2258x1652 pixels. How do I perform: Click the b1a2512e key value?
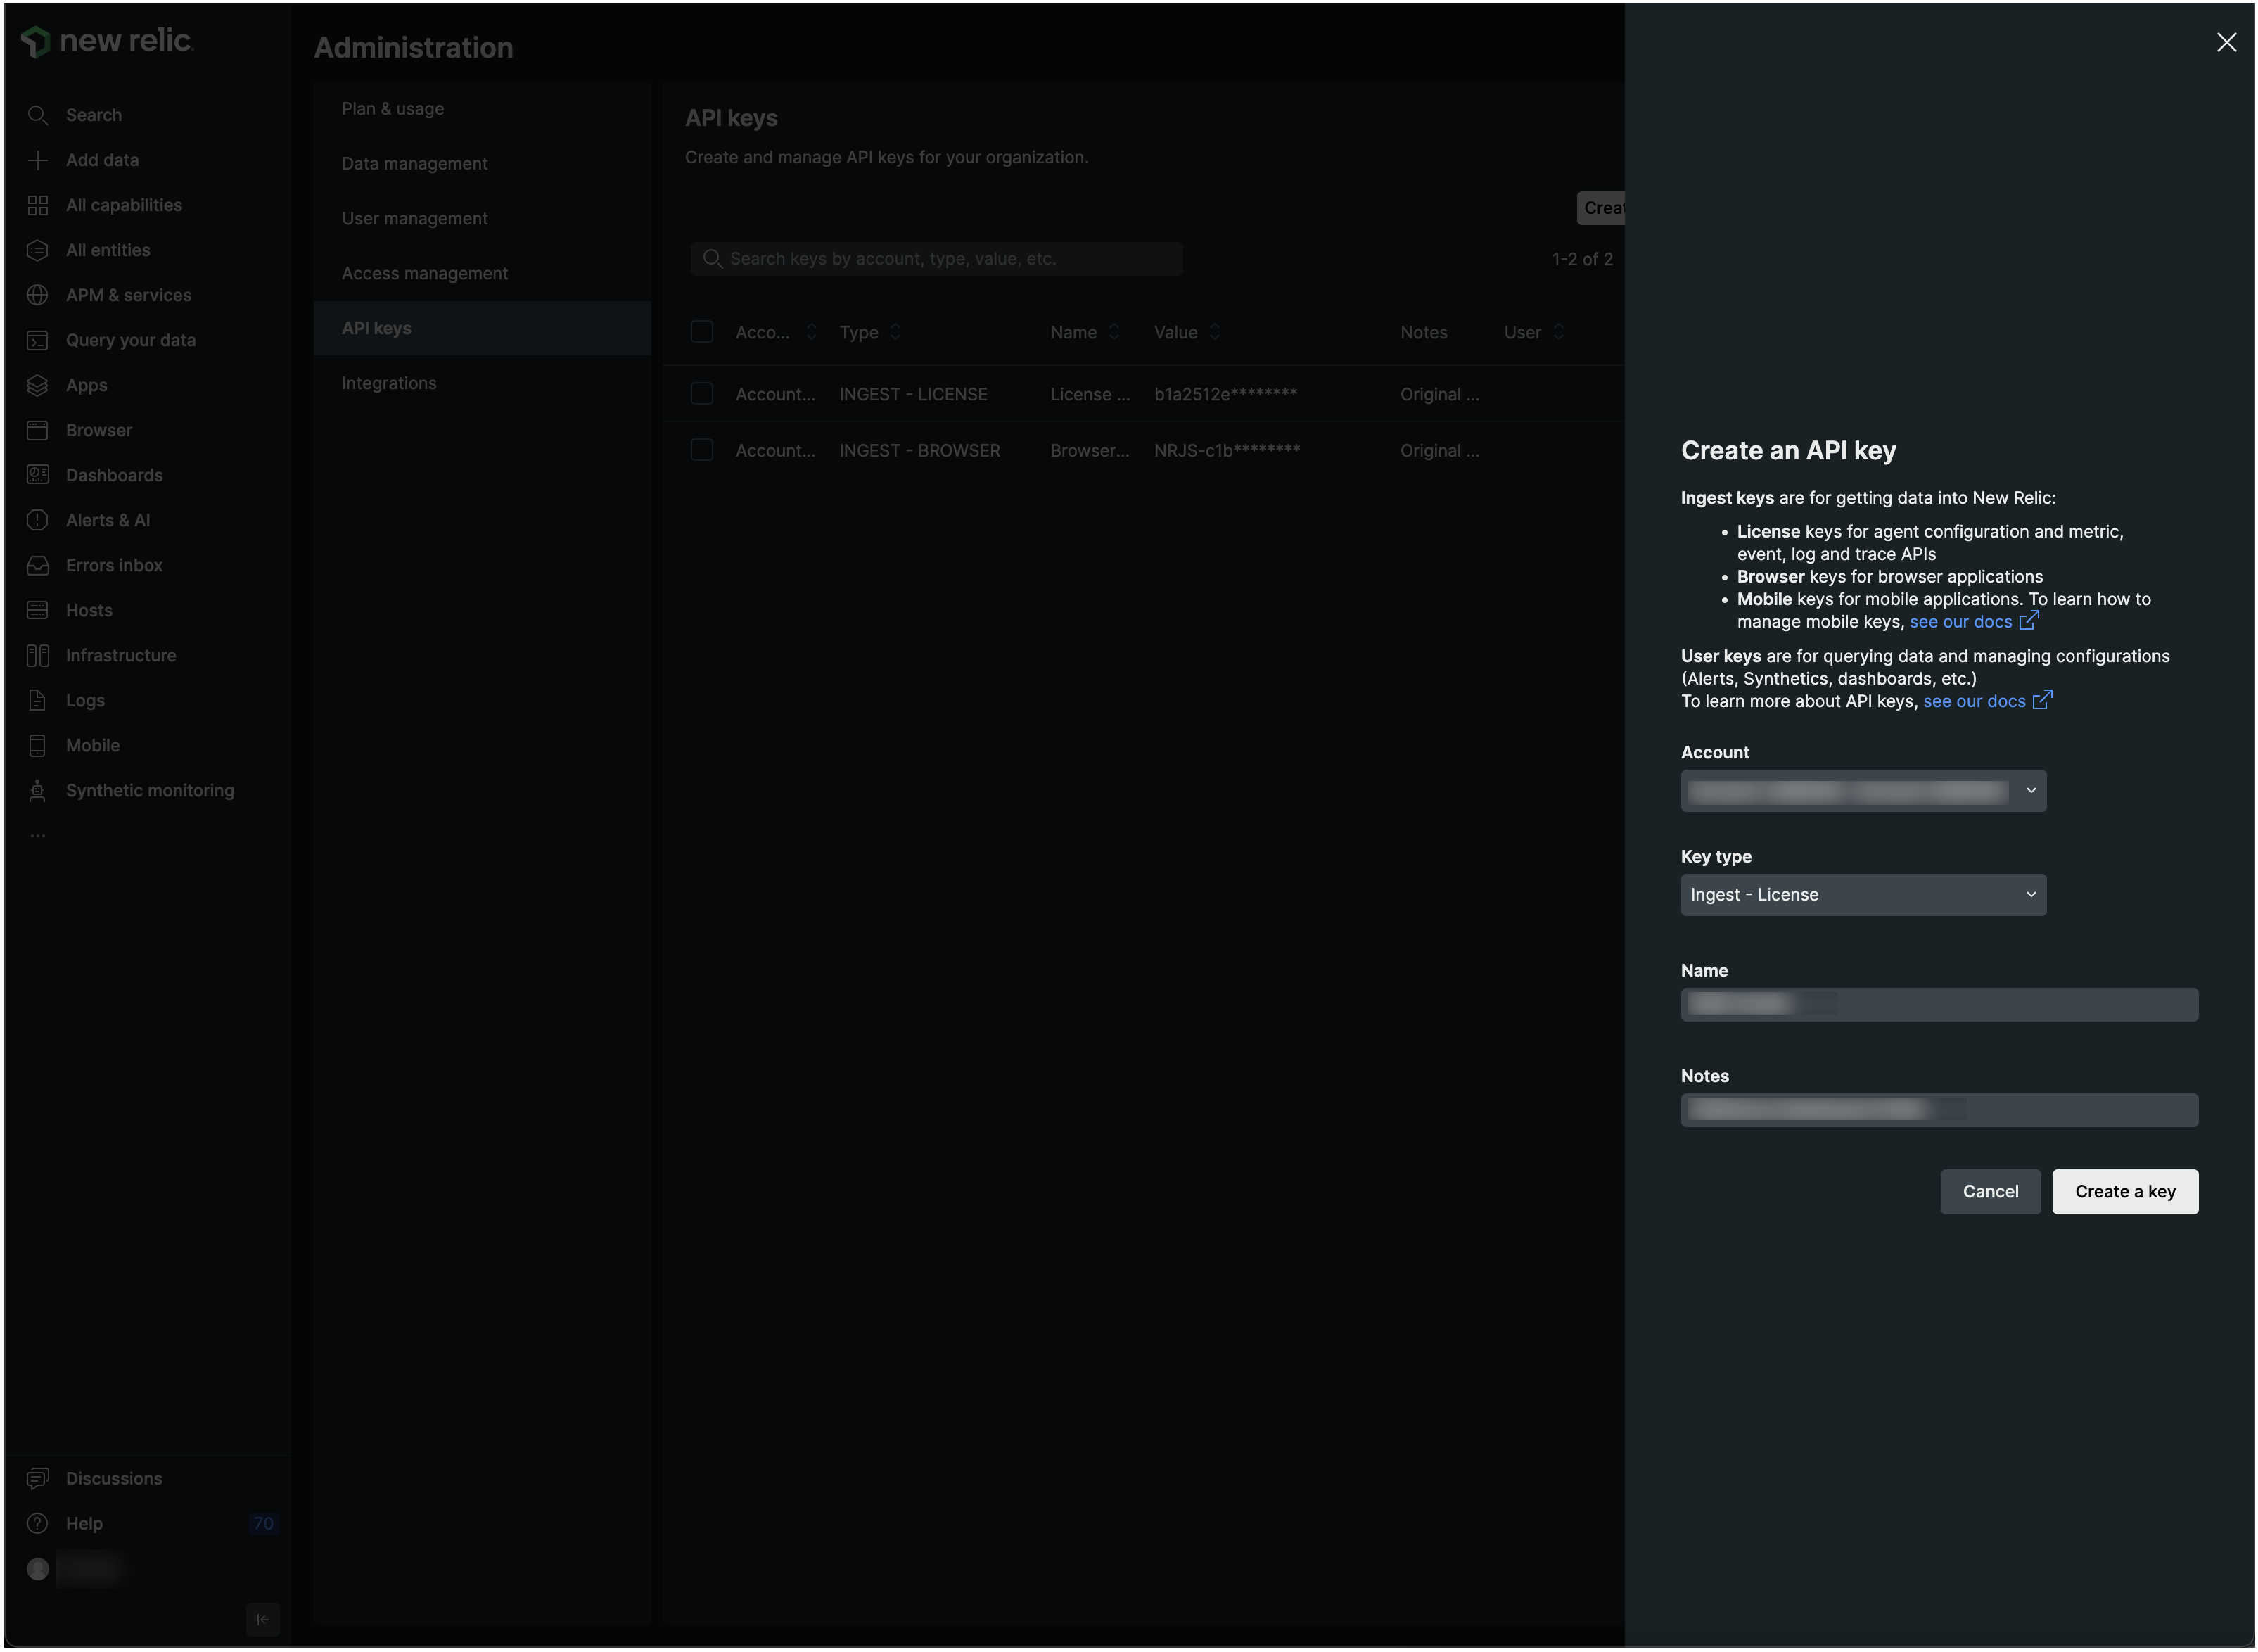click(1225, 394)
